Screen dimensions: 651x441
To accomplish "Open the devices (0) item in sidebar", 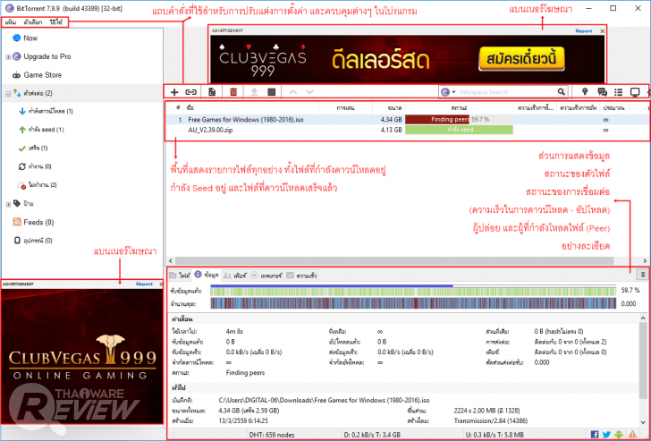I will tap(38, 241).
